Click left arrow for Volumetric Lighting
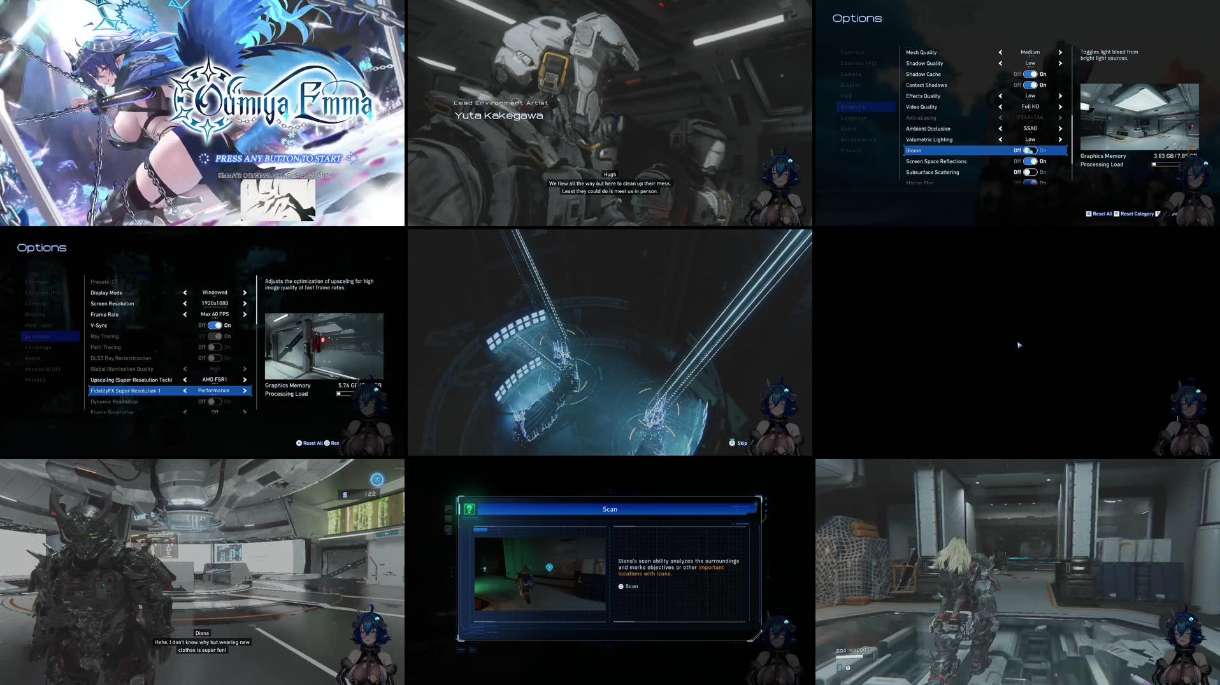 (1000, 140)
